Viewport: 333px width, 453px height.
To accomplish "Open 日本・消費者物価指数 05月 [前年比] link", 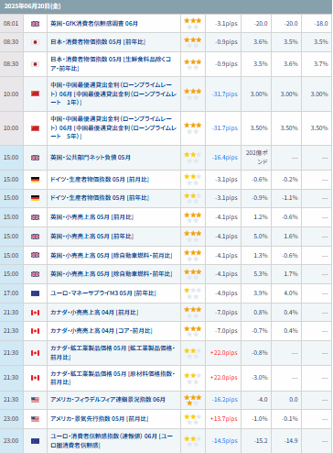I will (x=98, y=42).
